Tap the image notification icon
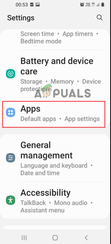This screenshot has width=111, height=244. tap(37, 5)
